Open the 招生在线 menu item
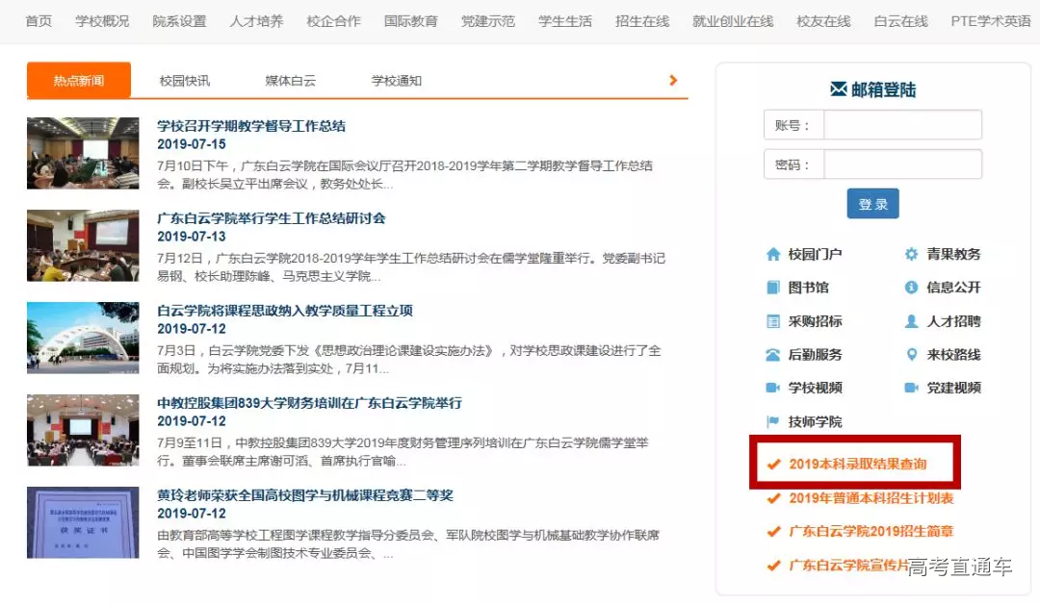The image size is (1040, 605). pyautogui.click(x=641, y=19)
